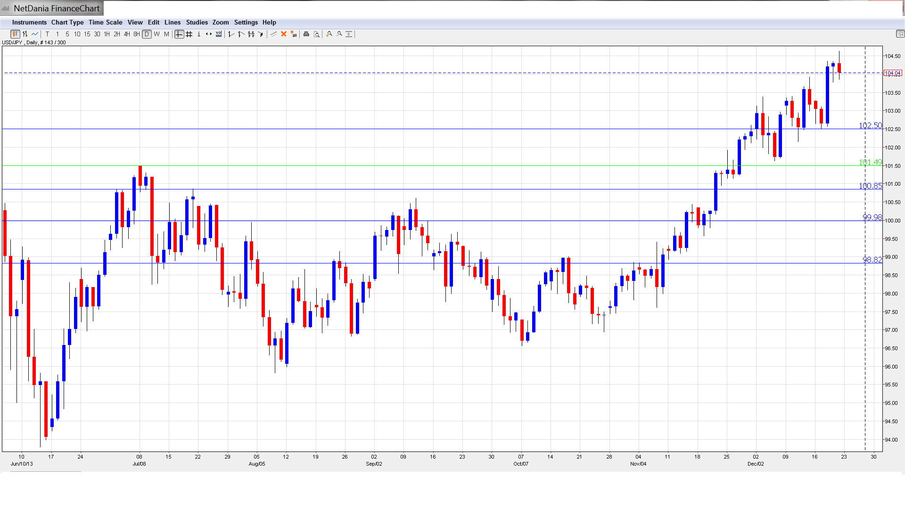This screenshot has width=905, height=509.
Task: Expand the Time Scale menu
Action: (105, 22)
